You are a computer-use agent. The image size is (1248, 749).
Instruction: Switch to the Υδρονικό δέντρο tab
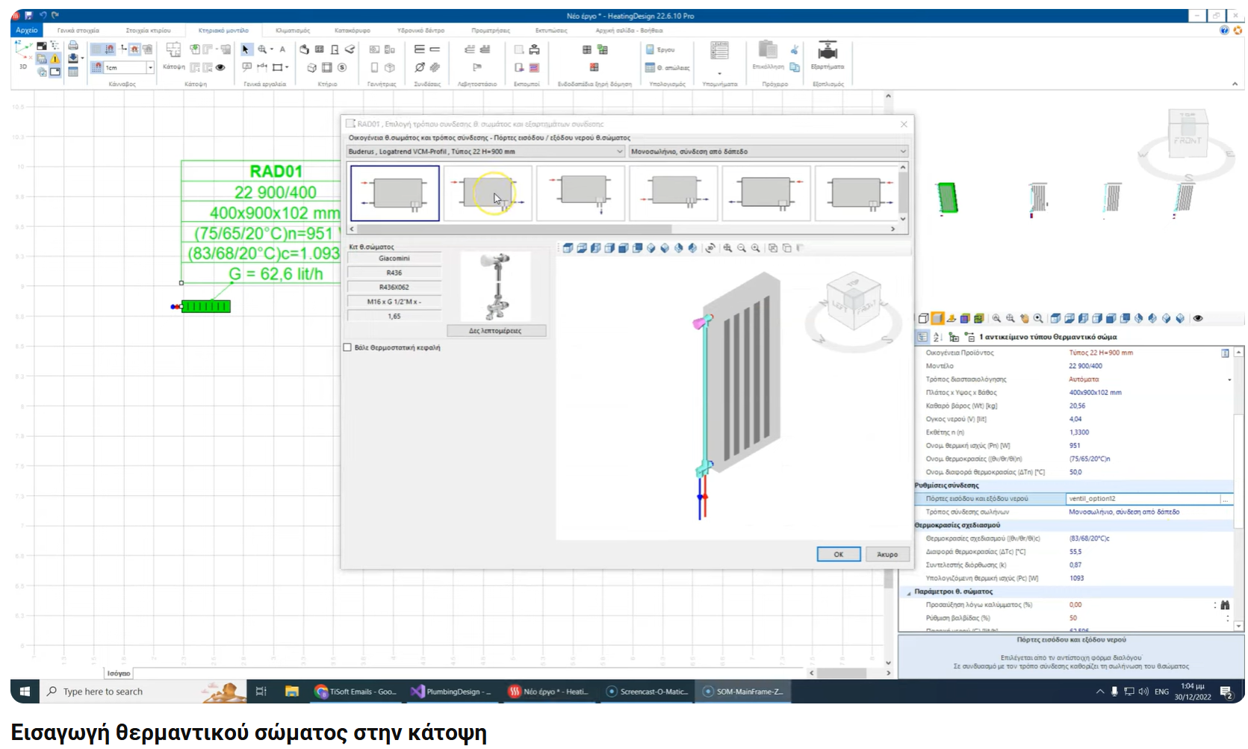click(420, 31)
